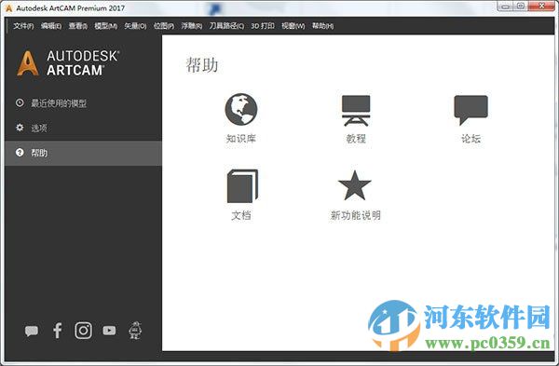Screen dimensions: 559x366
Task: Open the 查看 menu
Action: coord(78,26)
